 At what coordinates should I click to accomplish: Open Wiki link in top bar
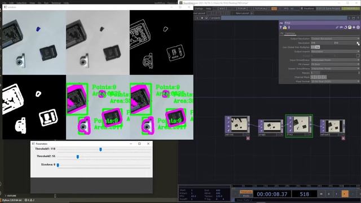[222, 8]
